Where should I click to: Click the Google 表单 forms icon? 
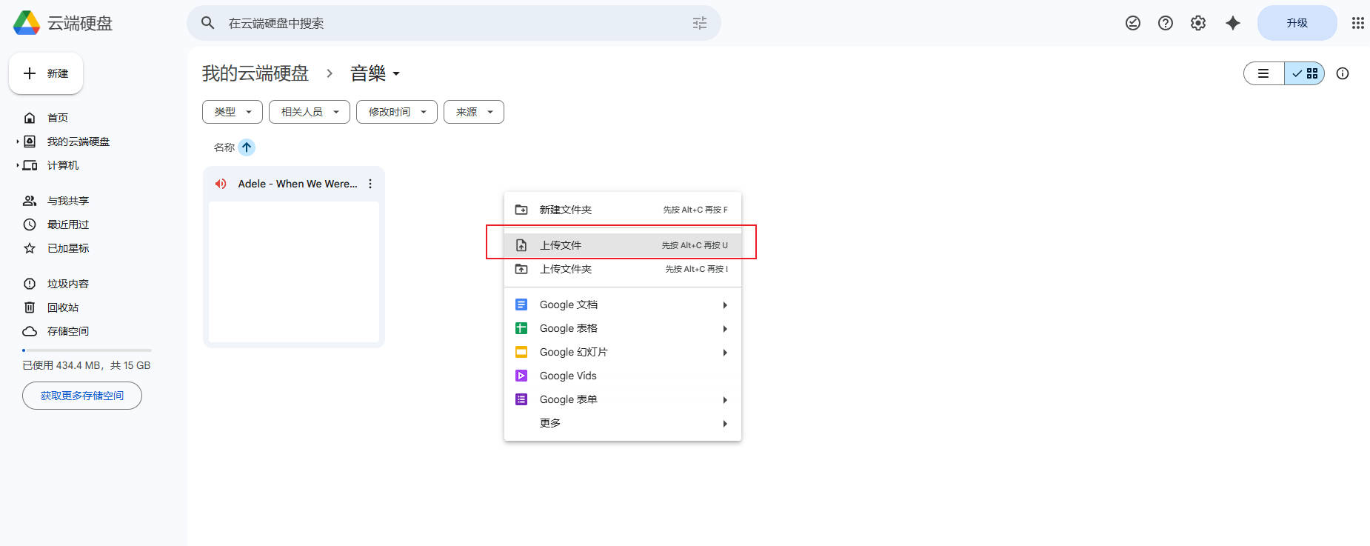tap(521, 399)
